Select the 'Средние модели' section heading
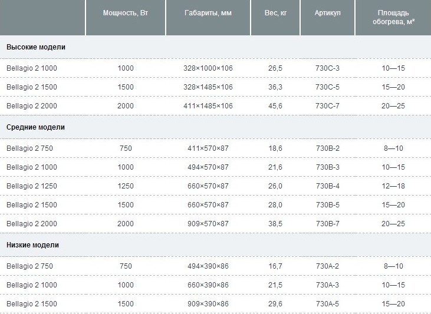Viewport: 431px width, 314px height. [x=36, y=127]
